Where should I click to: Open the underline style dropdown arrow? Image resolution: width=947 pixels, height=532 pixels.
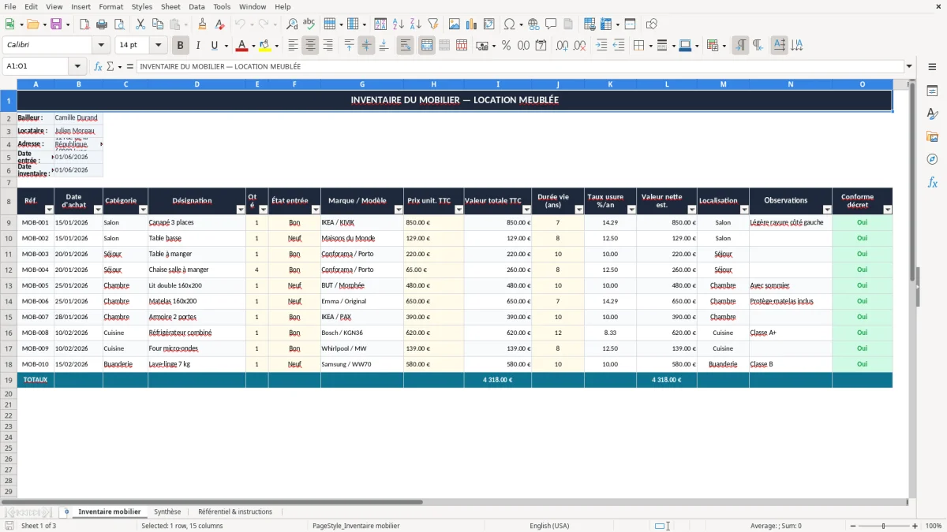(x=226, y=46)
